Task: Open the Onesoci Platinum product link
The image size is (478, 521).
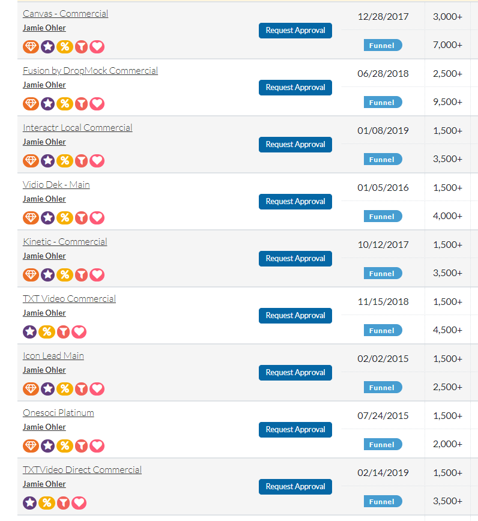Action: (x=58, y=413)
